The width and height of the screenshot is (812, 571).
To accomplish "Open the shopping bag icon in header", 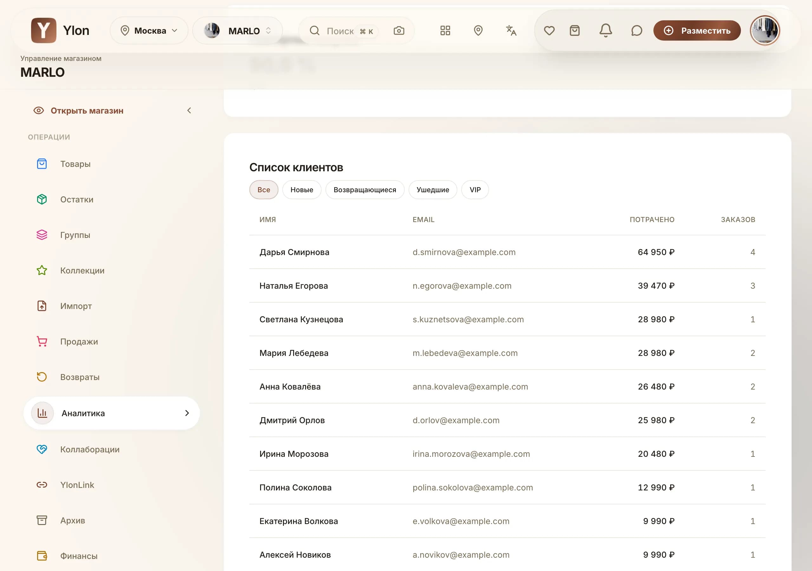I will point(574,31).
